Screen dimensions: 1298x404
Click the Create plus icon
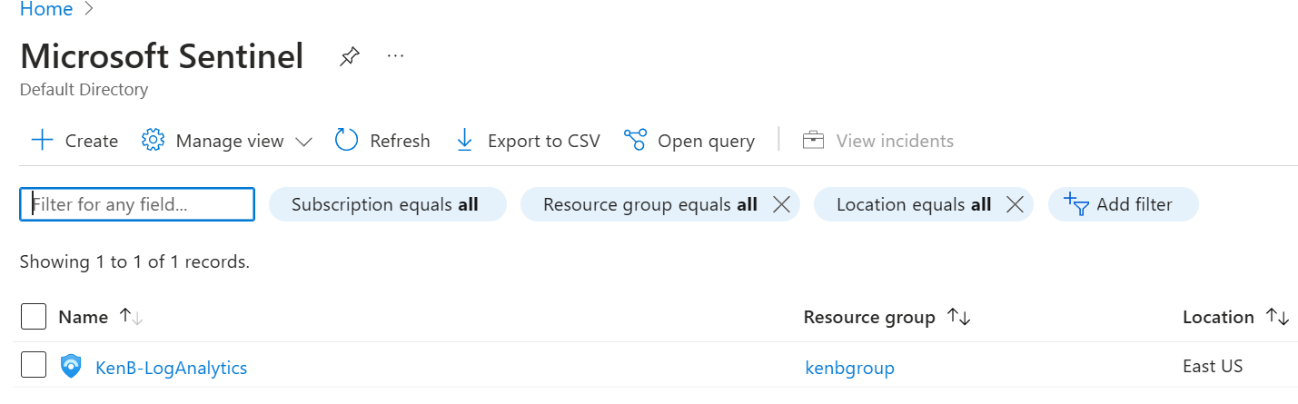(x=42, y=141)
